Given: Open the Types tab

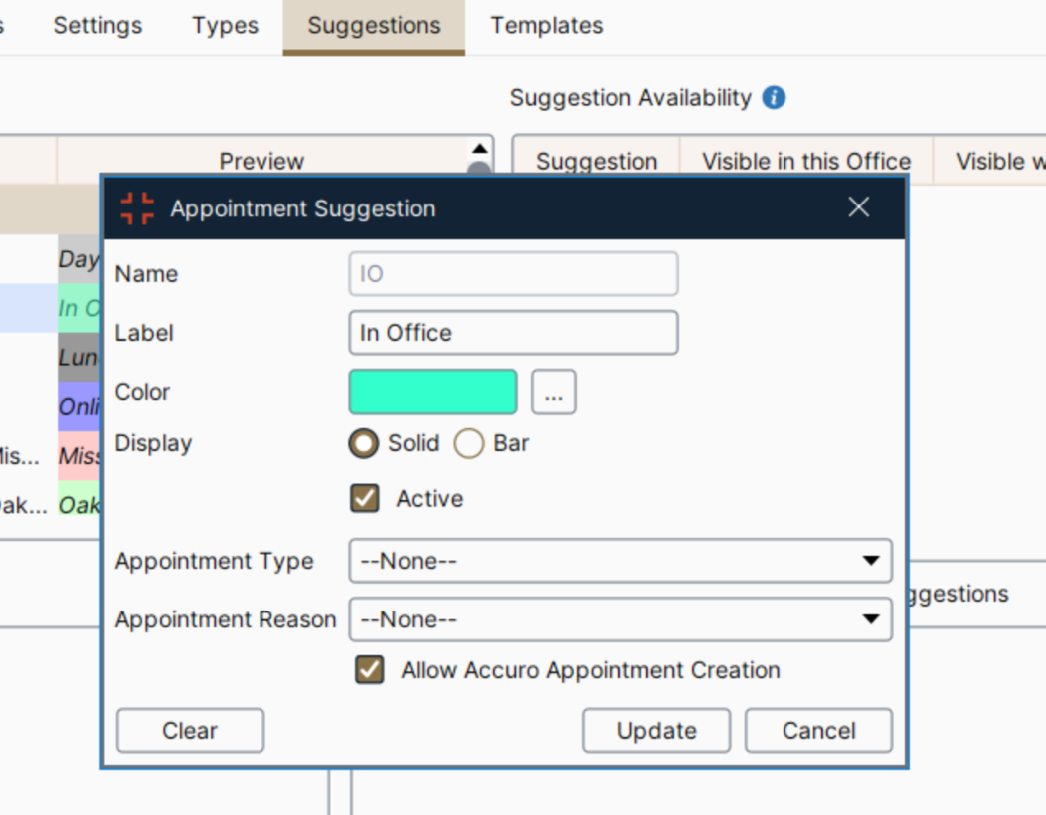Looking at the screenshot, I should click(226, 26).
